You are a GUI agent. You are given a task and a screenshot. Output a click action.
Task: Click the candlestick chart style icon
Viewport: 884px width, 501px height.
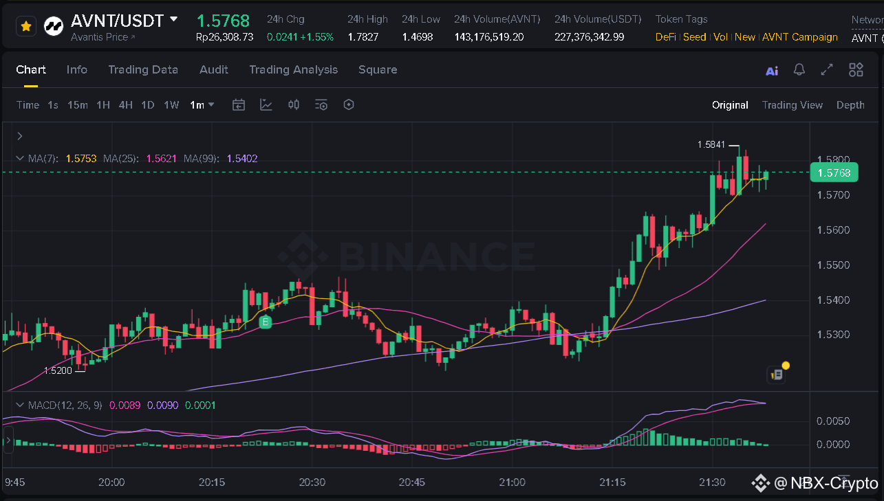click(294, 105)
